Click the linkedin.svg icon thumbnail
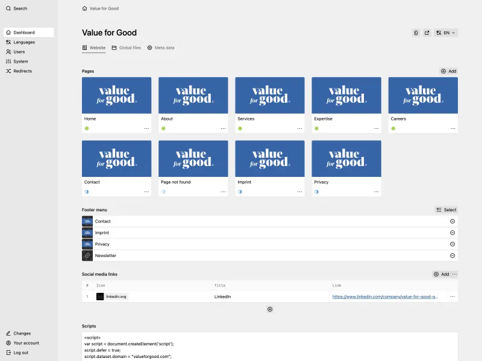 (x=100, y=296)
